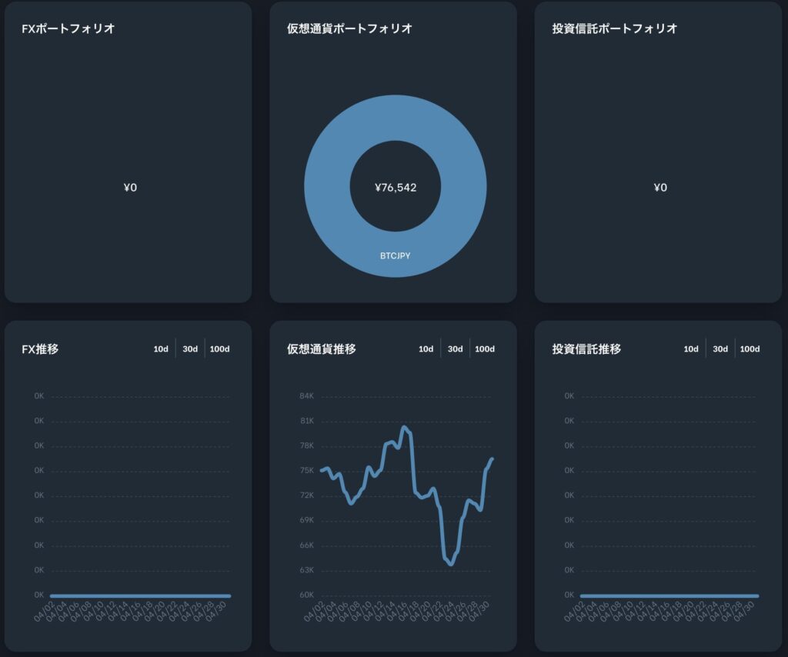Screen dimensions: 788x657
Task: Click the 仮想通貨推移 chart heading
Action: (x=321, y=349)
